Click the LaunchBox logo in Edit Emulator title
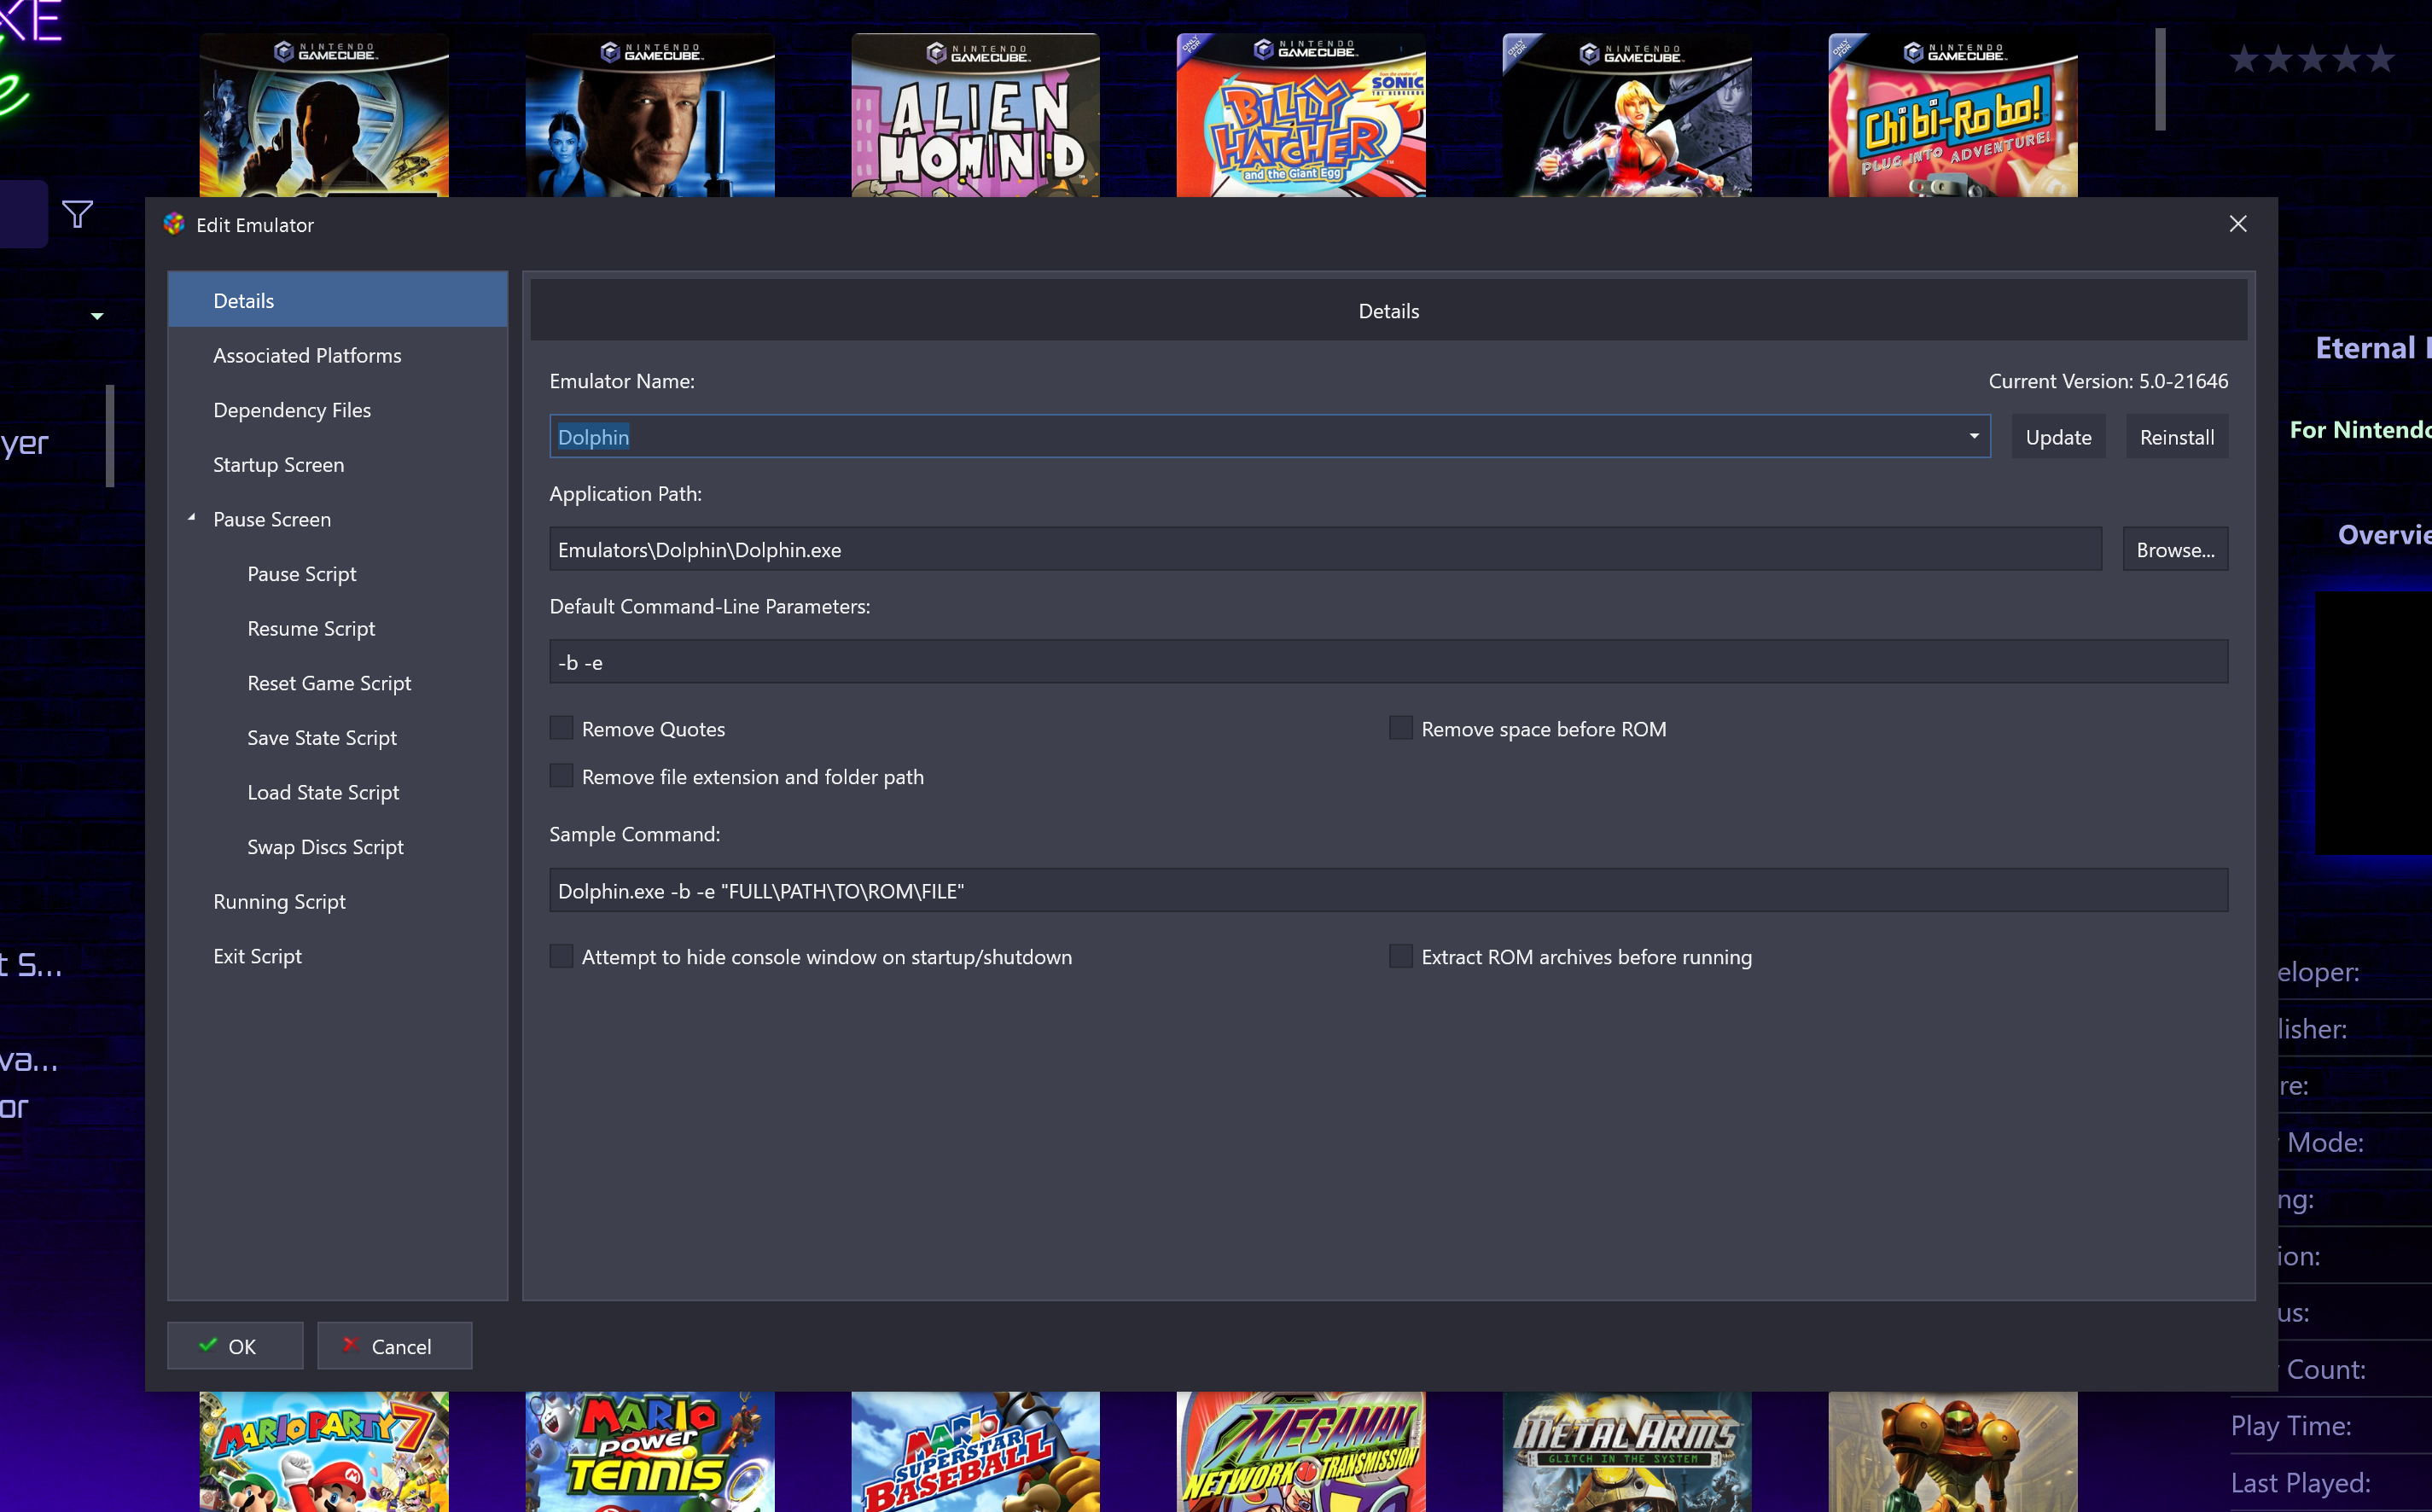 point(174,224)
